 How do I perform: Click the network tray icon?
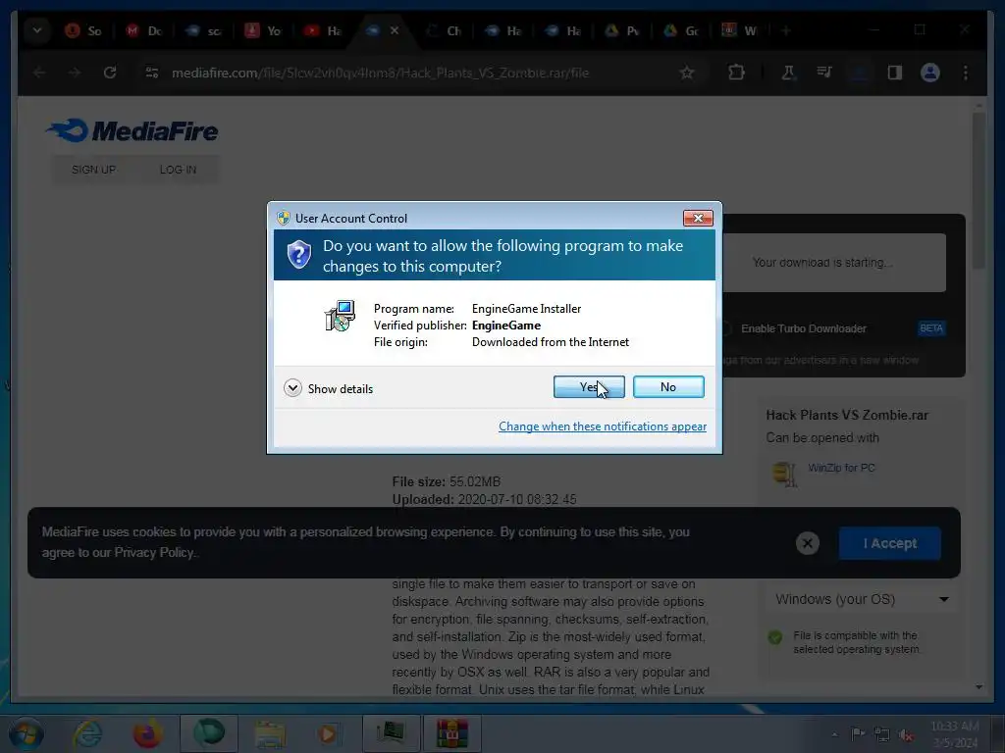click(882, 734)
